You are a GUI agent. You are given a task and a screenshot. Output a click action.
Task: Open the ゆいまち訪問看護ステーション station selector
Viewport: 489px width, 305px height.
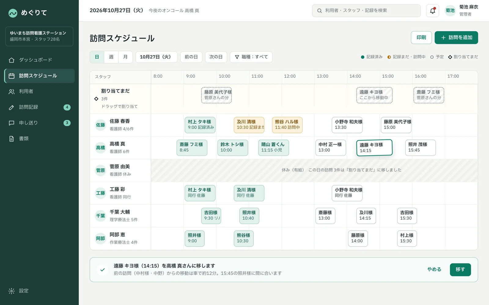[39, 36]
